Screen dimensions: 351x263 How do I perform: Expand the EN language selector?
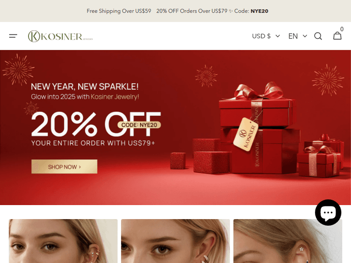tap(298, 36)
